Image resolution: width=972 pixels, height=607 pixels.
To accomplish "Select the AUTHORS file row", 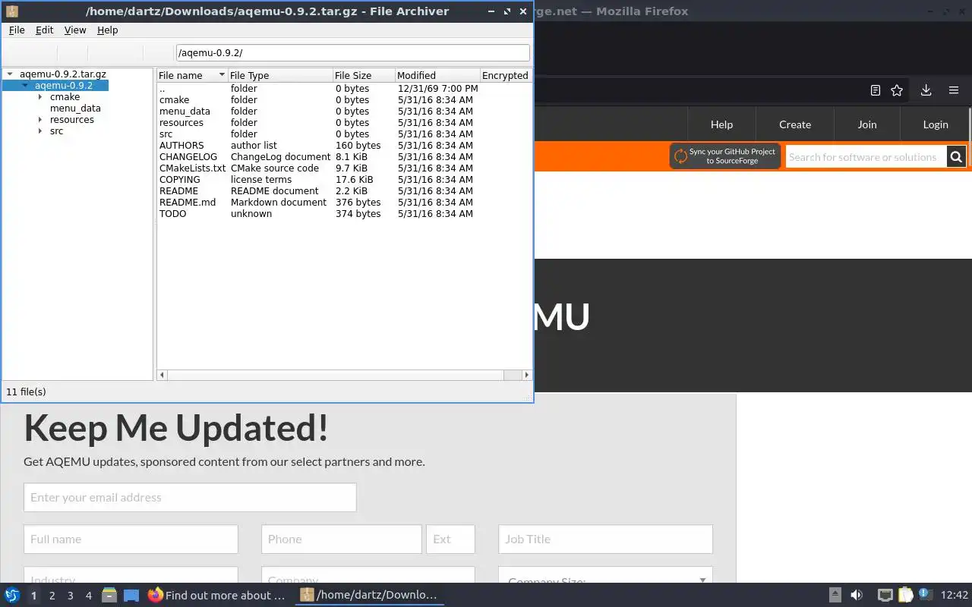I will 343,146.
